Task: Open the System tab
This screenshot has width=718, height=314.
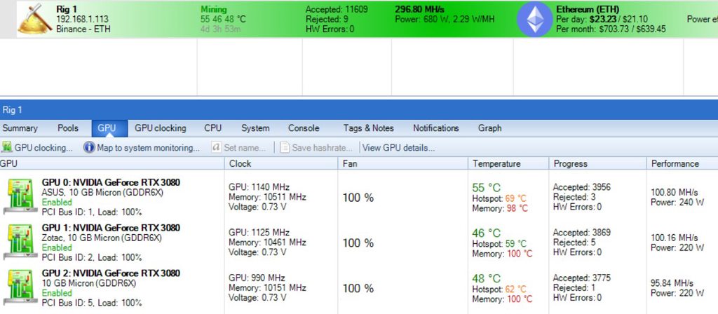Action: coord(255,128)
